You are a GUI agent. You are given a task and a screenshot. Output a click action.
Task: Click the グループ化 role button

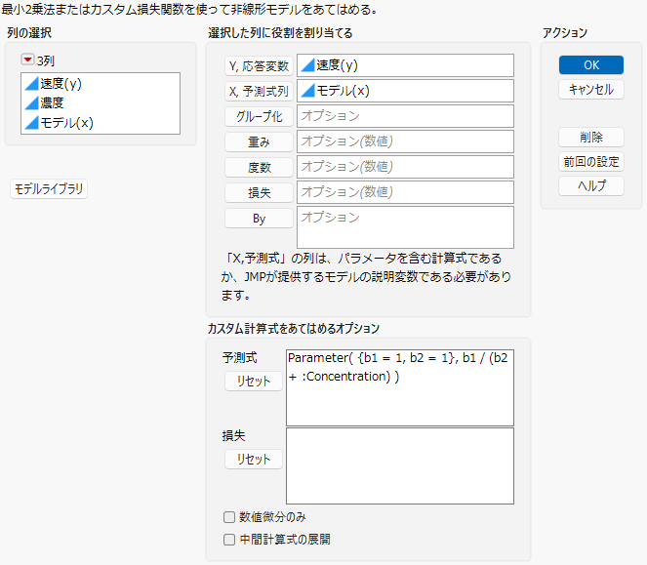click(x=259, y=117)
